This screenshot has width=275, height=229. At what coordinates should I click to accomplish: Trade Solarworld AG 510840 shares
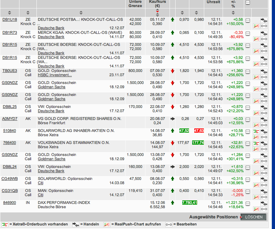[x=264, y=131]
